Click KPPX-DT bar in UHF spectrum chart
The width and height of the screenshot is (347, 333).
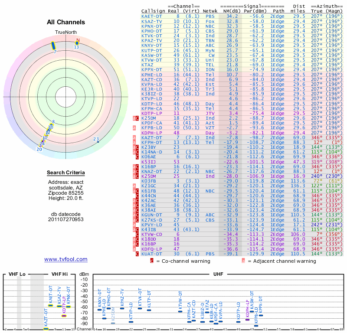pyautogui.click(x=261, y=315)
